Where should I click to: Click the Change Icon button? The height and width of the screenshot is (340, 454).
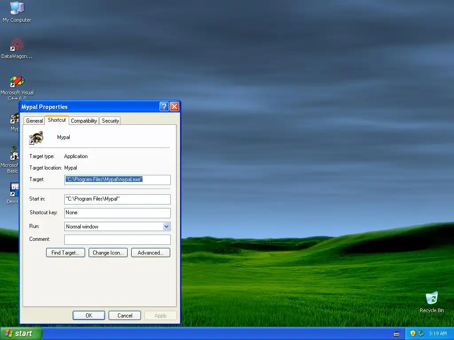[x=108, y=253]
